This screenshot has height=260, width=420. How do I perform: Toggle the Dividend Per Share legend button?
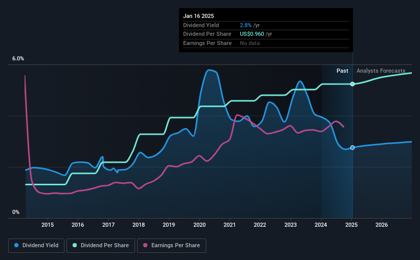[101, 246]
